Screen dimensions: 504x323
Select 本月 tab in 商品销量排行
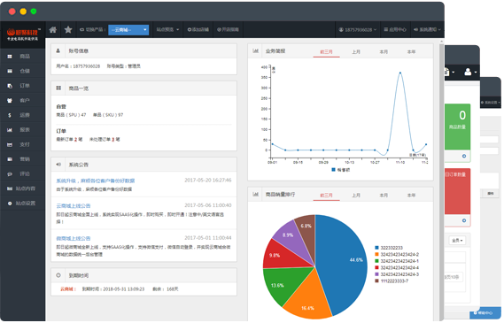(384, 196)
